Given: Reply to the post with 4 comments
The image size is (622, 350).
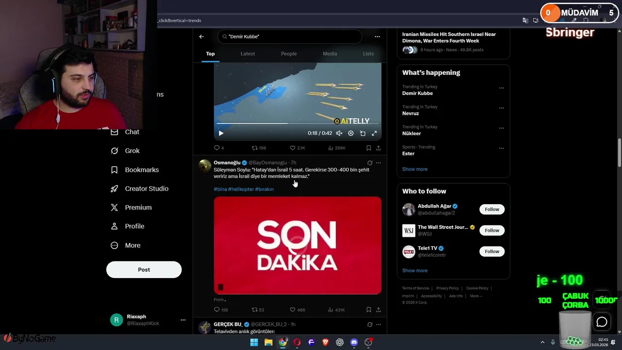Looking at the screenshot, I should pyautogui.click(x=219, y=148).
